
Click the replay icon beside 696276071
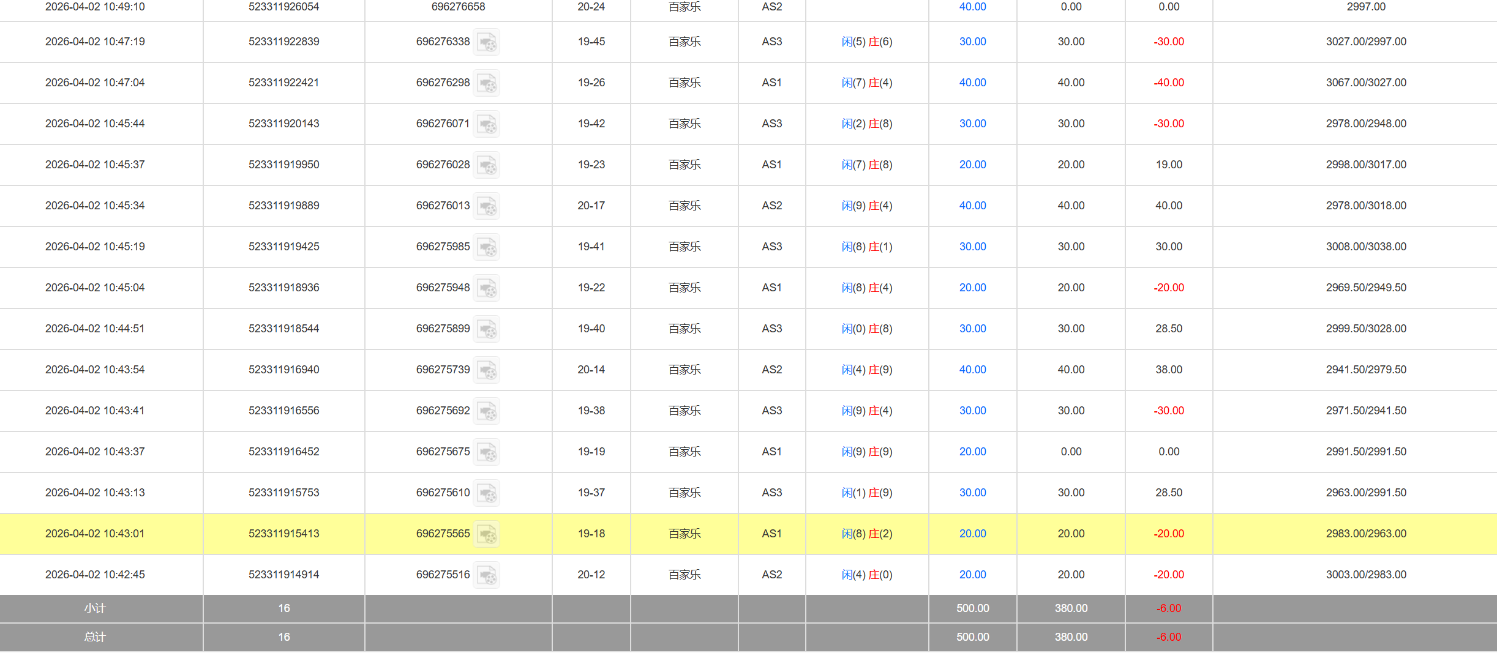point(487,124)
